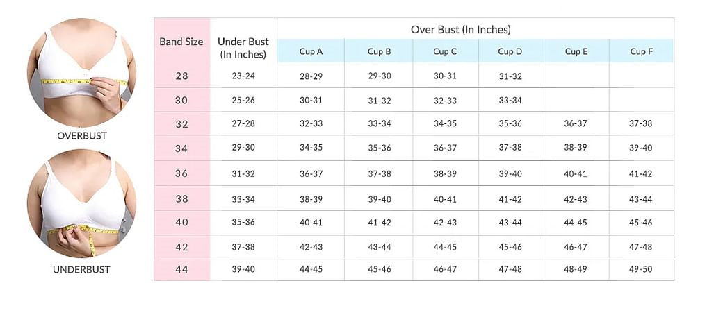The width and height of the screenshot is (723, 324).
Task: Click the Under Bust (In Inches) header
Action: 243,48
